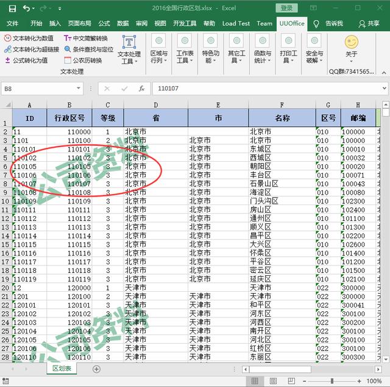Select the 区划表 sheet tab
Viewport: 390px width, 387px height.
[62, 369]
